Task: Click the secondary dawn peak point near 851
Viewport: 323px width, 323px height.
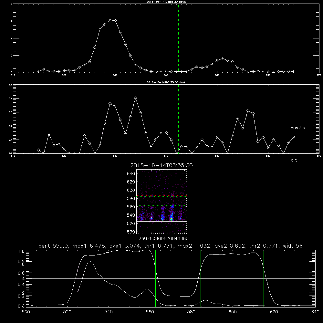Action: [x=222, y=59]
